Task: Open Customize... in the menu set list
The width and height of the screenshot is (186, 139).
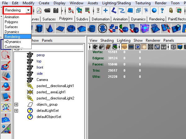Action: point(14,47)
